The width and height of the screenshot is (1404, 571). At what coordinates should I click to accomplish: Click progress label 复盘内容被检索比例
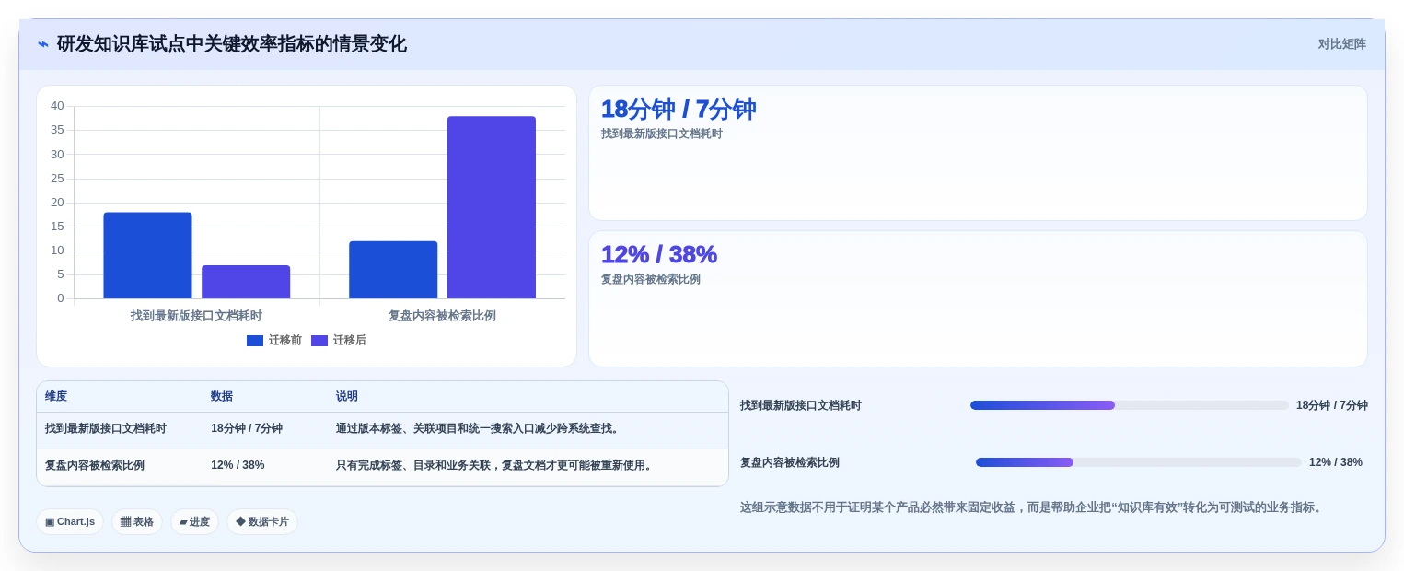[x=790, y=463]
